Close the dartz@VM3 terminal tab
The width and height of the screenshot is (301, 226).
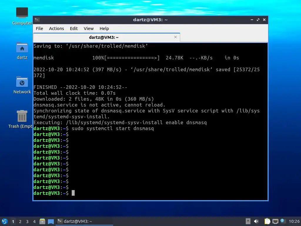(x=175, y=37)
